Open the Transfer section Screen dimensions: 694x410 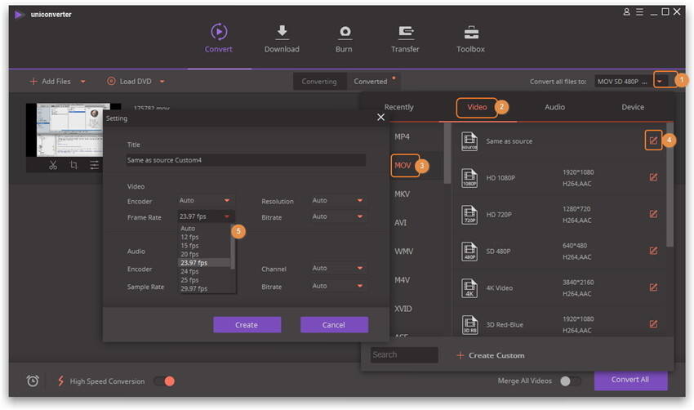405,38
